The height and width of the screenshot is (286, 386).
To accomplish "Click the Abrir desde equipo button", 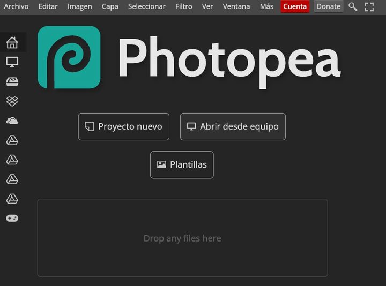I will [233, 127].
